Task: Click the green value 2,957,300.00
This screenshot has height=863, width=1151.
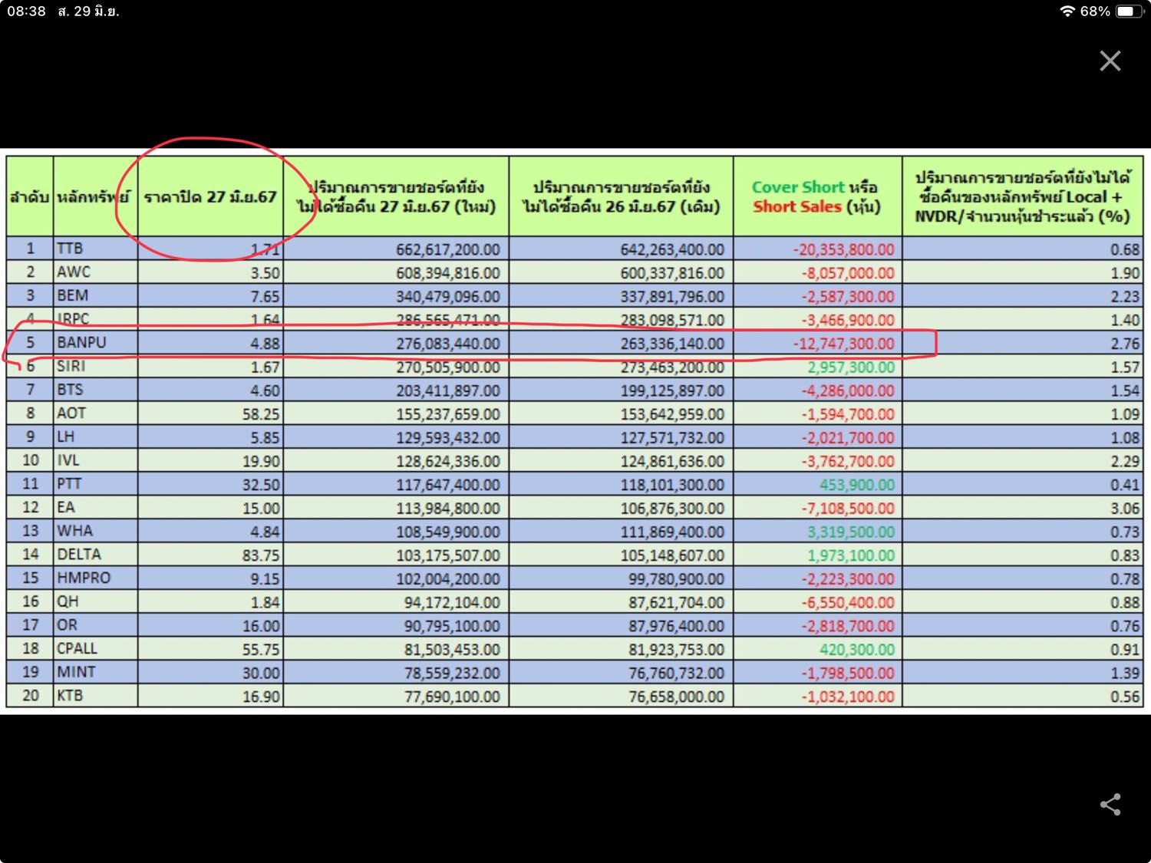Action: point(851,367)
